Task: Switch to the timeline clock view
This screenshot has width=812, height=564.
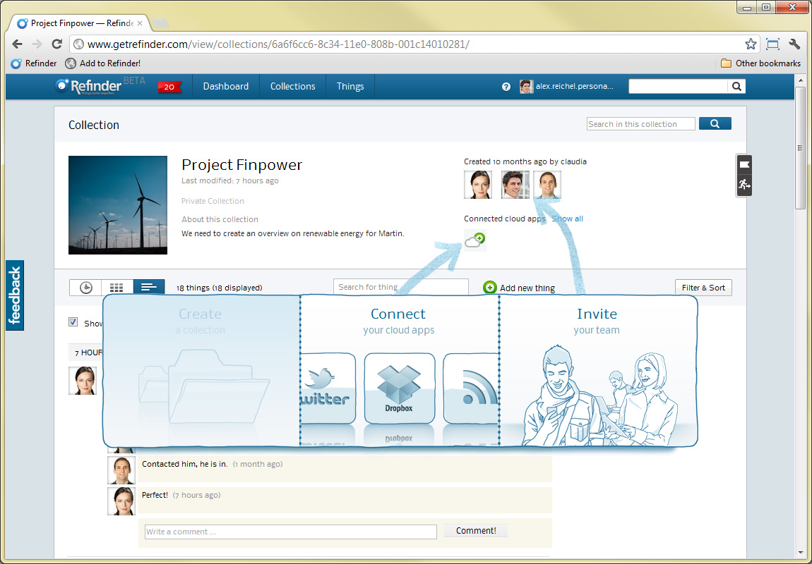Action: [x=85, y=287]
